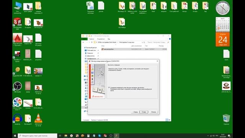This screenshot has width=245, height=138.
Task: Open Yandex Browser from the taskbar
Action: point(72,136)
